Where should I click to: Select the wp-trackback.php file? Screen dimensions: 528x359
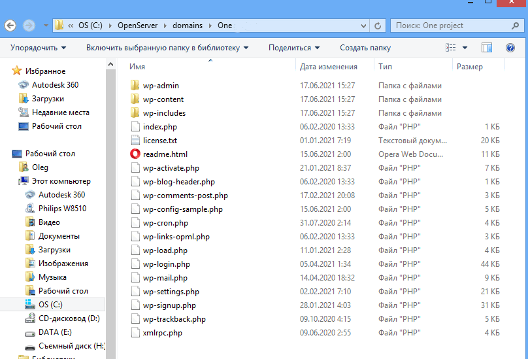(x=174, y=319)
